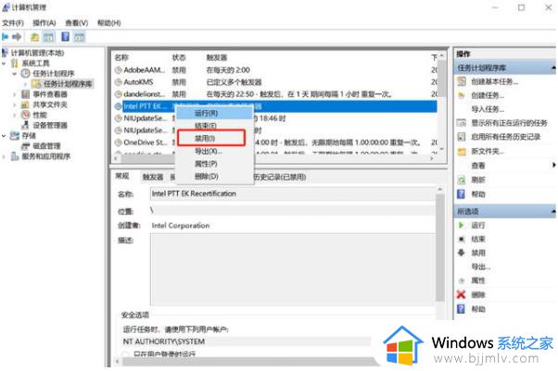The height and width of the screenshot is (371, 558).
Task: Click the 属性 icon under 所选项
Action: click(462, 280)
